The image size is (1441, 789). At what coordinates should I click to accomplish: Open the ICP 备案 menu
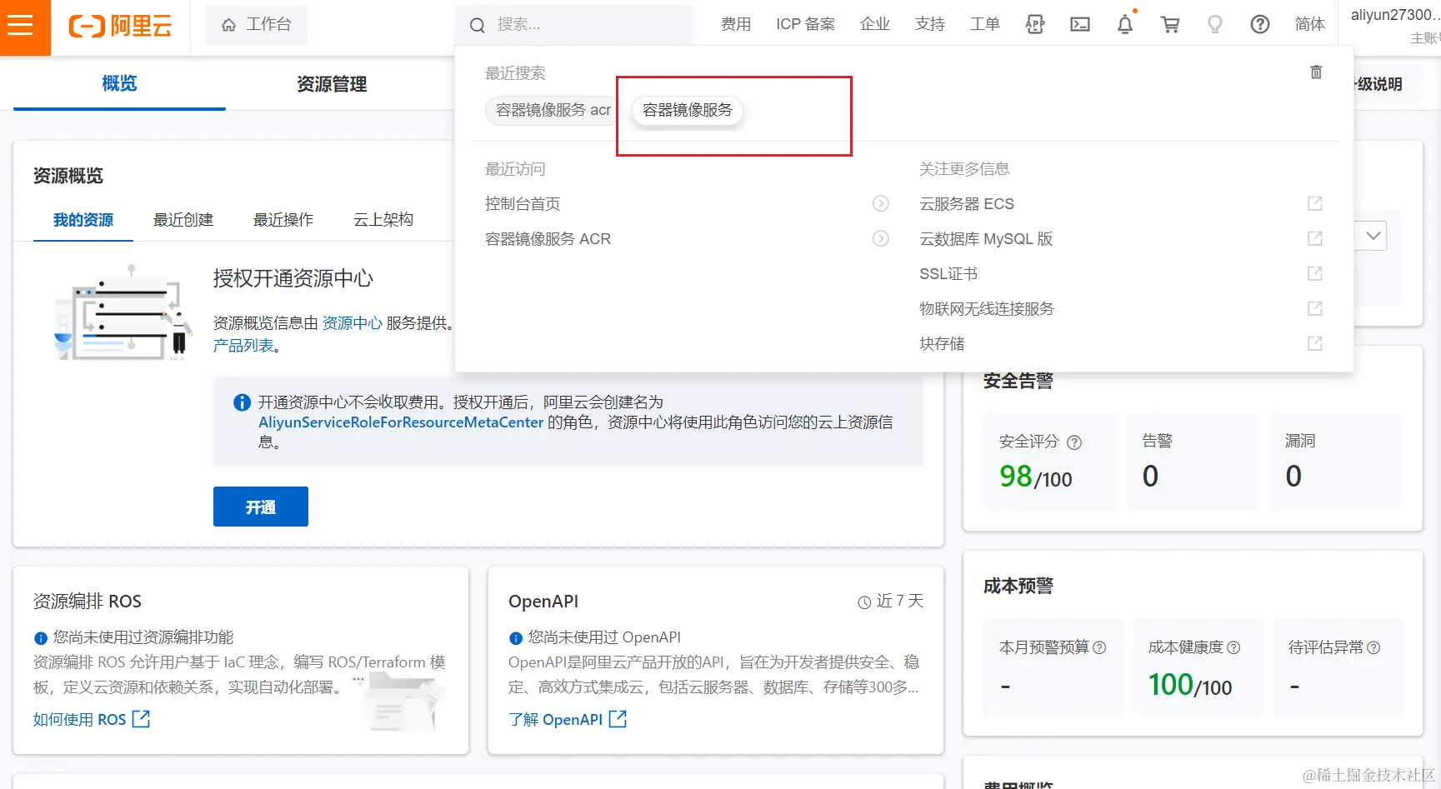point(805,25)
